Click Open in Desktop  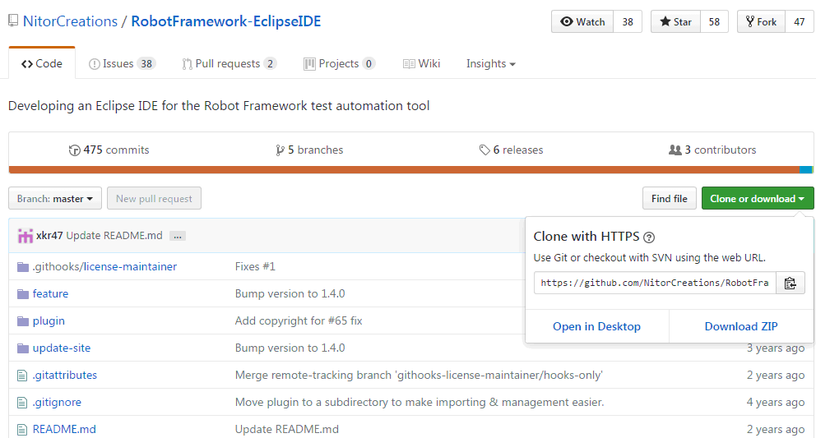click(x=596, y=326)
